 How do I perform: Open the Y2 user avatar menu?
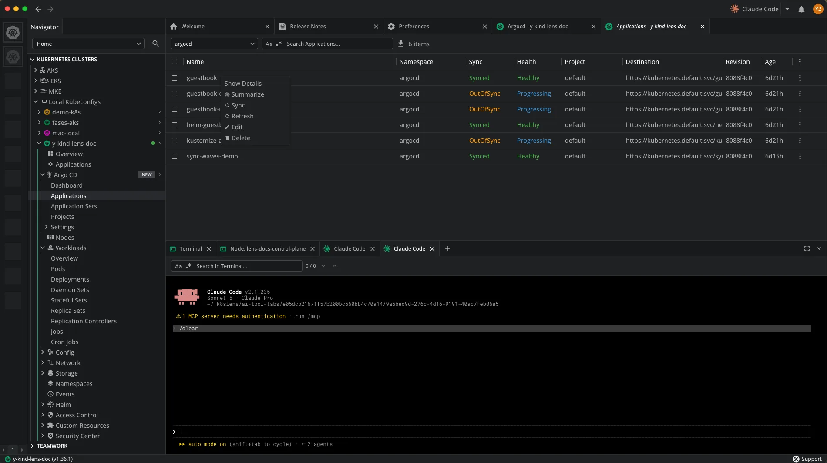[x=818, y=9]
